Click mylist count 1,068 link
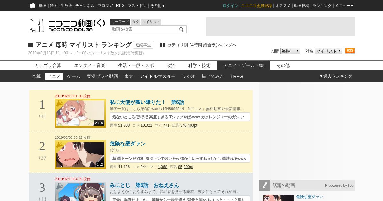The height and width of the screenshot is (201, 383). [162, 167]
